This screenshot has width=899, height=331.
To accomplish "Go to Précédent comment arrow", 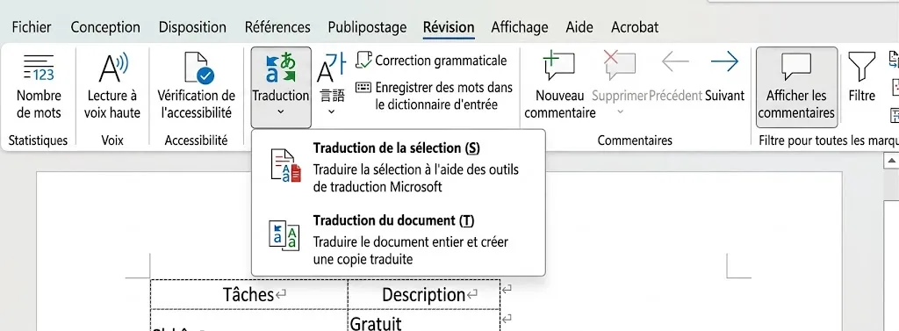I will (675, 62).
